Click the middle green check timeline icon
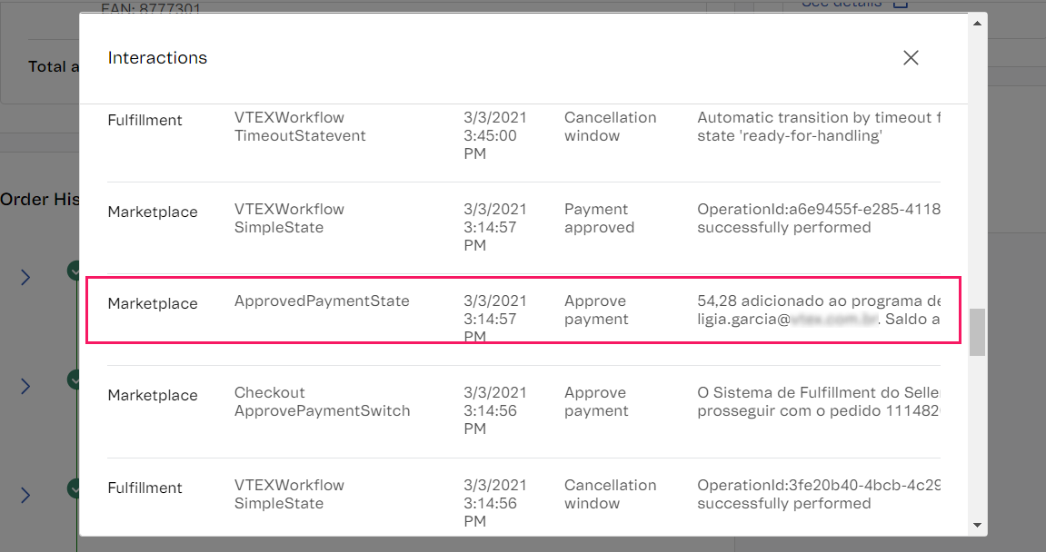 click(74, 379)
